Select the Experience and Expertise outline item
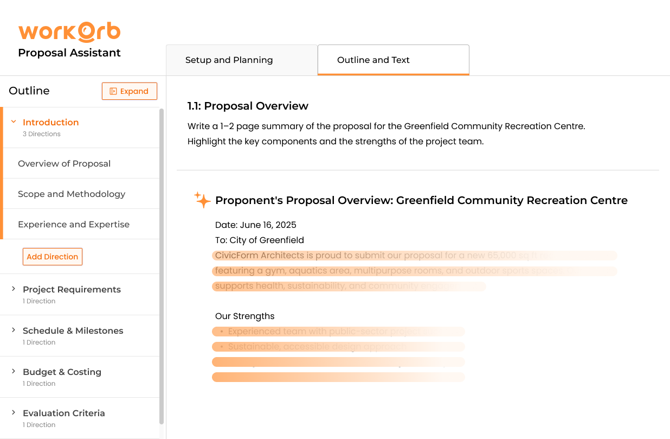Viewport: 670px width, 439px height. [74, 224]
